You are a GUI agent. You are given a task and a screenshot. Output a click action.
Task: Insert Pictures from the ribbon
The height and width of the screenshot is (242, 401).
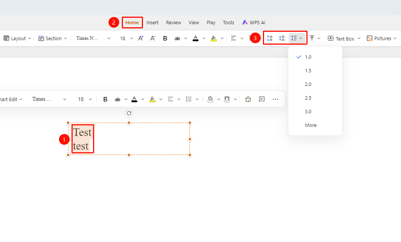pos(379,38)
